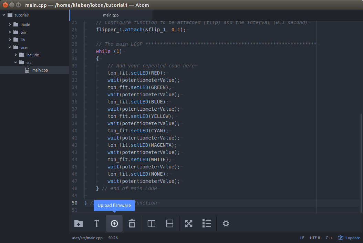Image resolution: width=363 pixels, height=243 pixels.
Task: Click setLED(YELLOW) on line 38
Action: point(151,116)
